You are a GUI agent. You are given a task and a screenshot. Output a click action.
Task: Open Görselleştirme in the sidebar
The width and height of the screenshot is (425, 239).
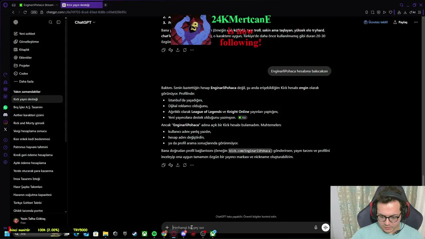[x=37, y=41]
